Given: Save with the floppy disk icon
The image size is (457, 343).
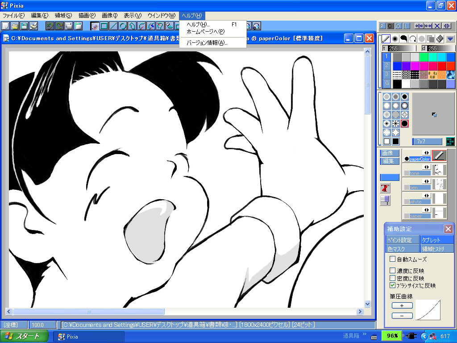Looking at the screenshot, I should pyautogui.click(x=24, y=26).
